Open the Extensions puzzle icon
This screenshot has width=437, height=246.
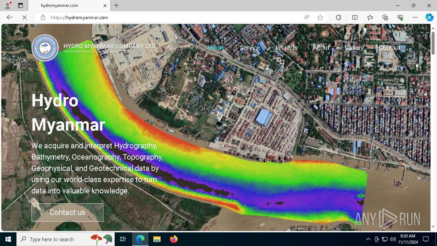tap(338, 17)
